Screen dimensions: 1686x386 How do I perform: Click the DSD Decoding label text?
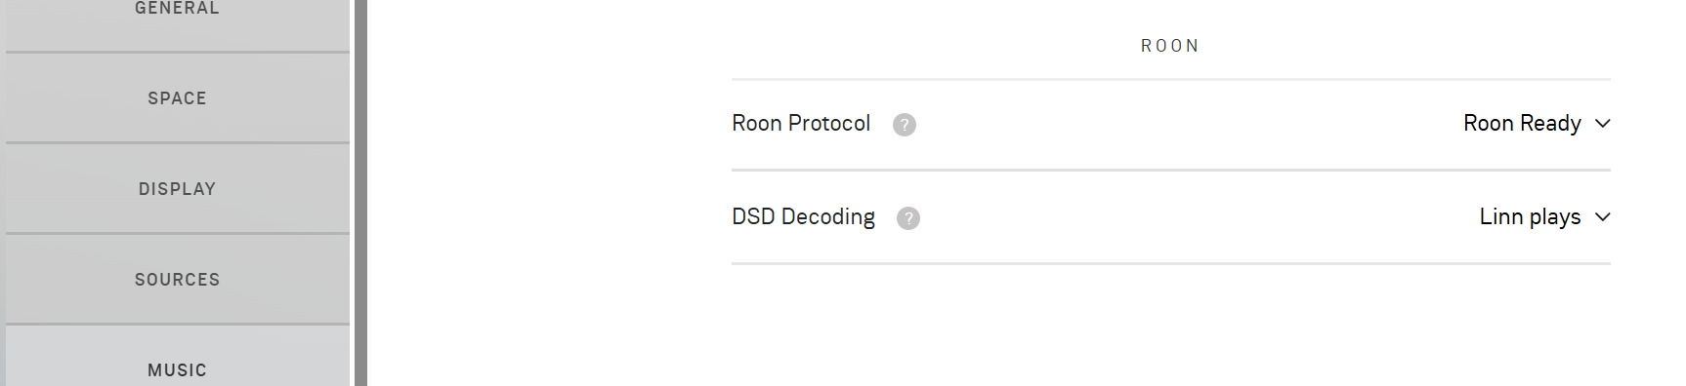point(803,216)
